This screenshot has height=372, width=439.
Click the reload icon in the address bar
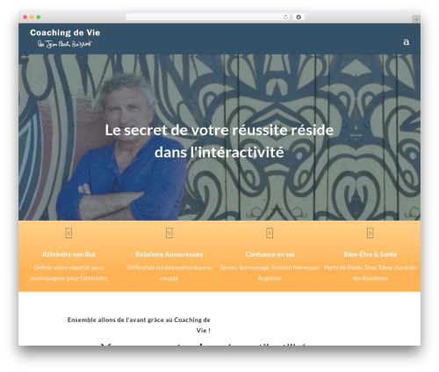pos(285,18)
